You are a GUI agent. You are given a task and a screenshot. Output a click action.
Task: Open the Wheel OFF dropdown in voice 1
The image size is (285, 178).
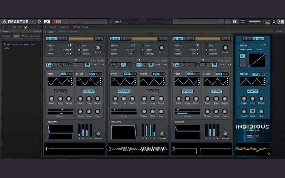(x=68, y=53)
